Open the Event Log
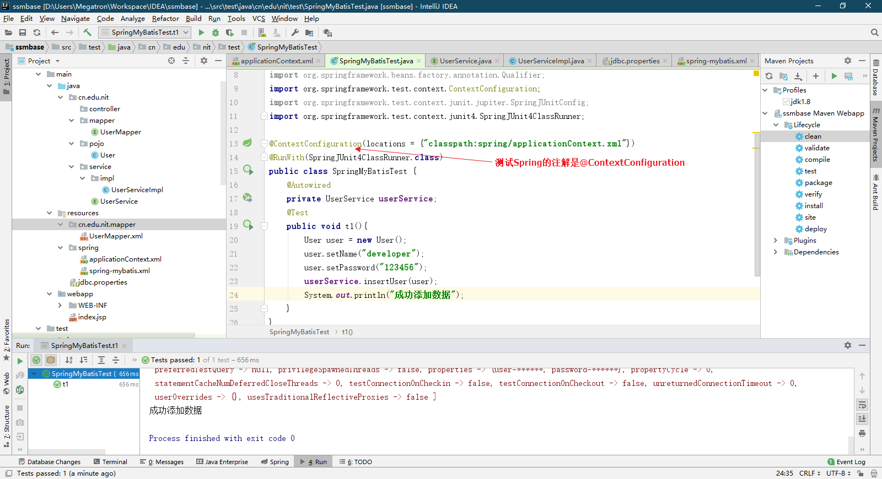 (847, 462)
